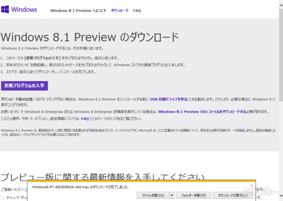Follow the Windows 8.1 Preview ISO download link
Image resolution: width=283 pixels, height=201 pixels.
(202, 112)
